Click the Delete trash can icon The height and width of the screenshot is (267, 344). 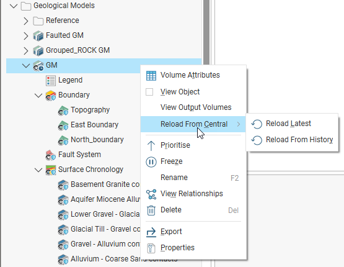click(x=151, y=210)
